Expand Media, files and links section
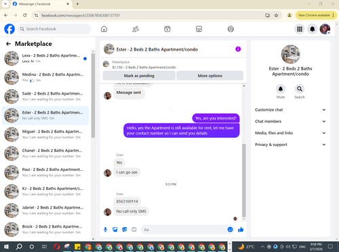The width and height of the screenshot is (339, 252). 290,133
